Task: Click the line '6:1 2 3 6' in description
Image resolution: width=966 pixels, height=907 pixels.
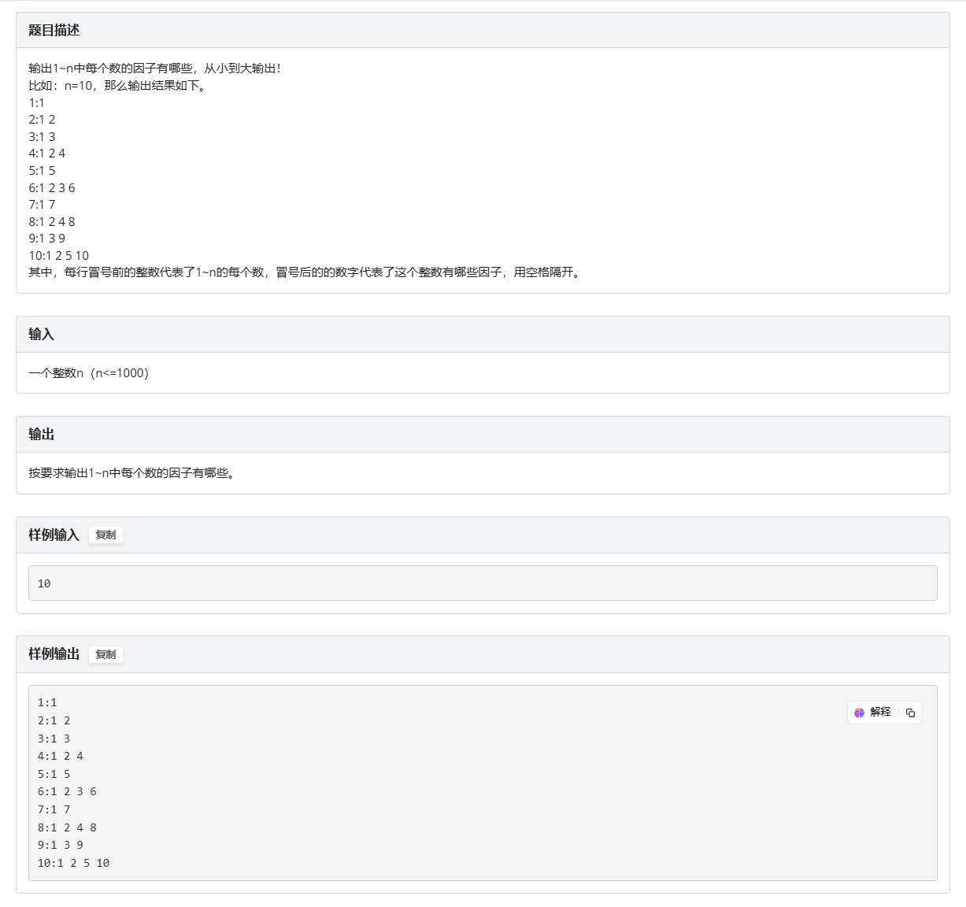Action: (x=52, y=188)
